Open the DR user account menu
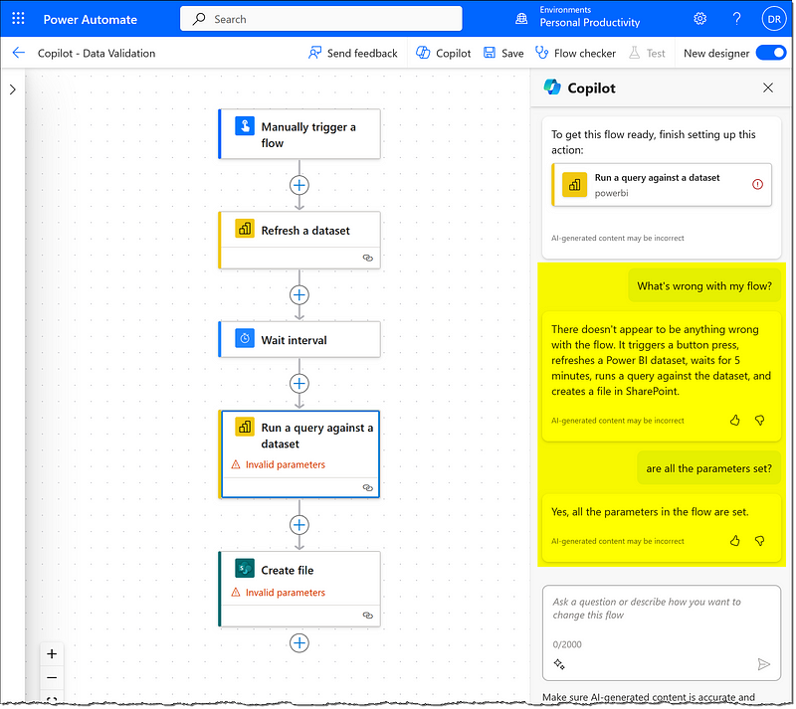796x709 pixels. [x=773, y=19]
